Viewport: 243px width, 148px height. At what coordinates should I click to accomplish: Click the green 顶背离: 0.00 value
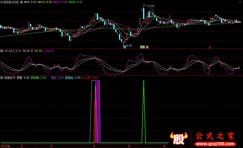(39, 78)
